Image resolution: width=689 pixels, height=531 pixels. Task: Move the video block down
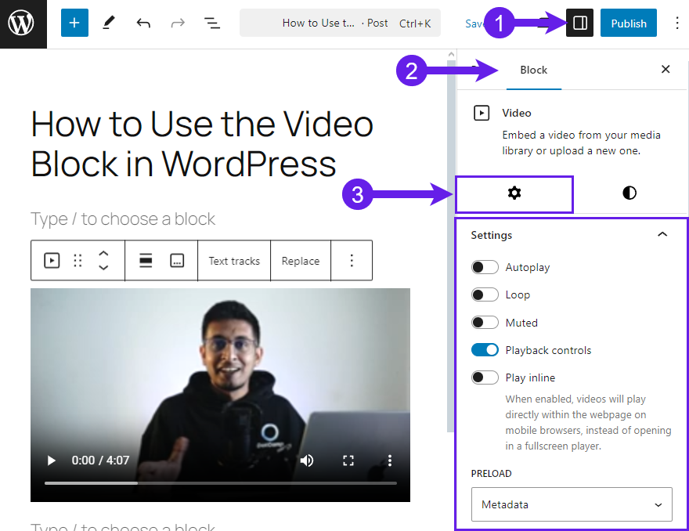(103, 267)
